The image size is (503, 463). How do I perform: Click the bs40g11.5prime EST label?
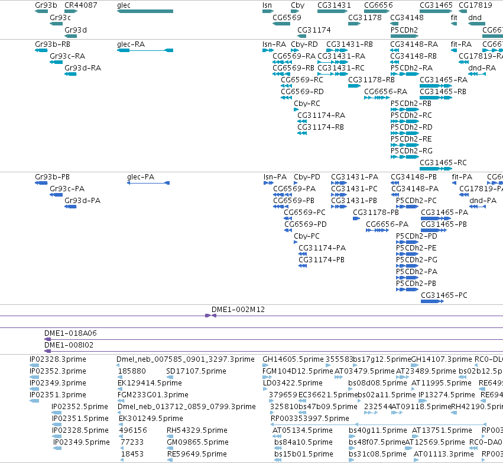(x=378, y=430)
